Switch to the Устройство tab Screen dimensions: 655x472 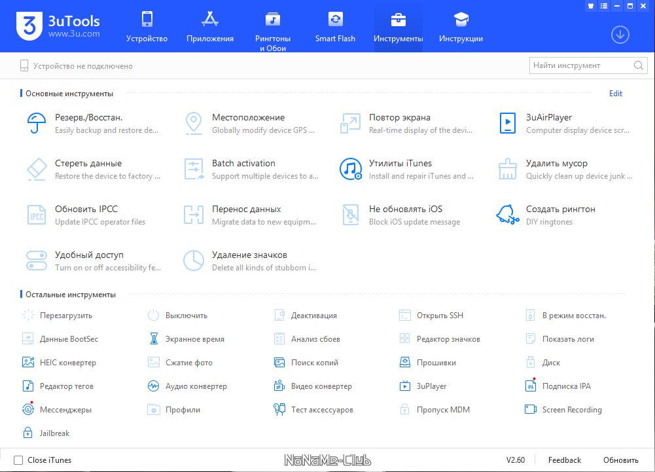[147, 27]
